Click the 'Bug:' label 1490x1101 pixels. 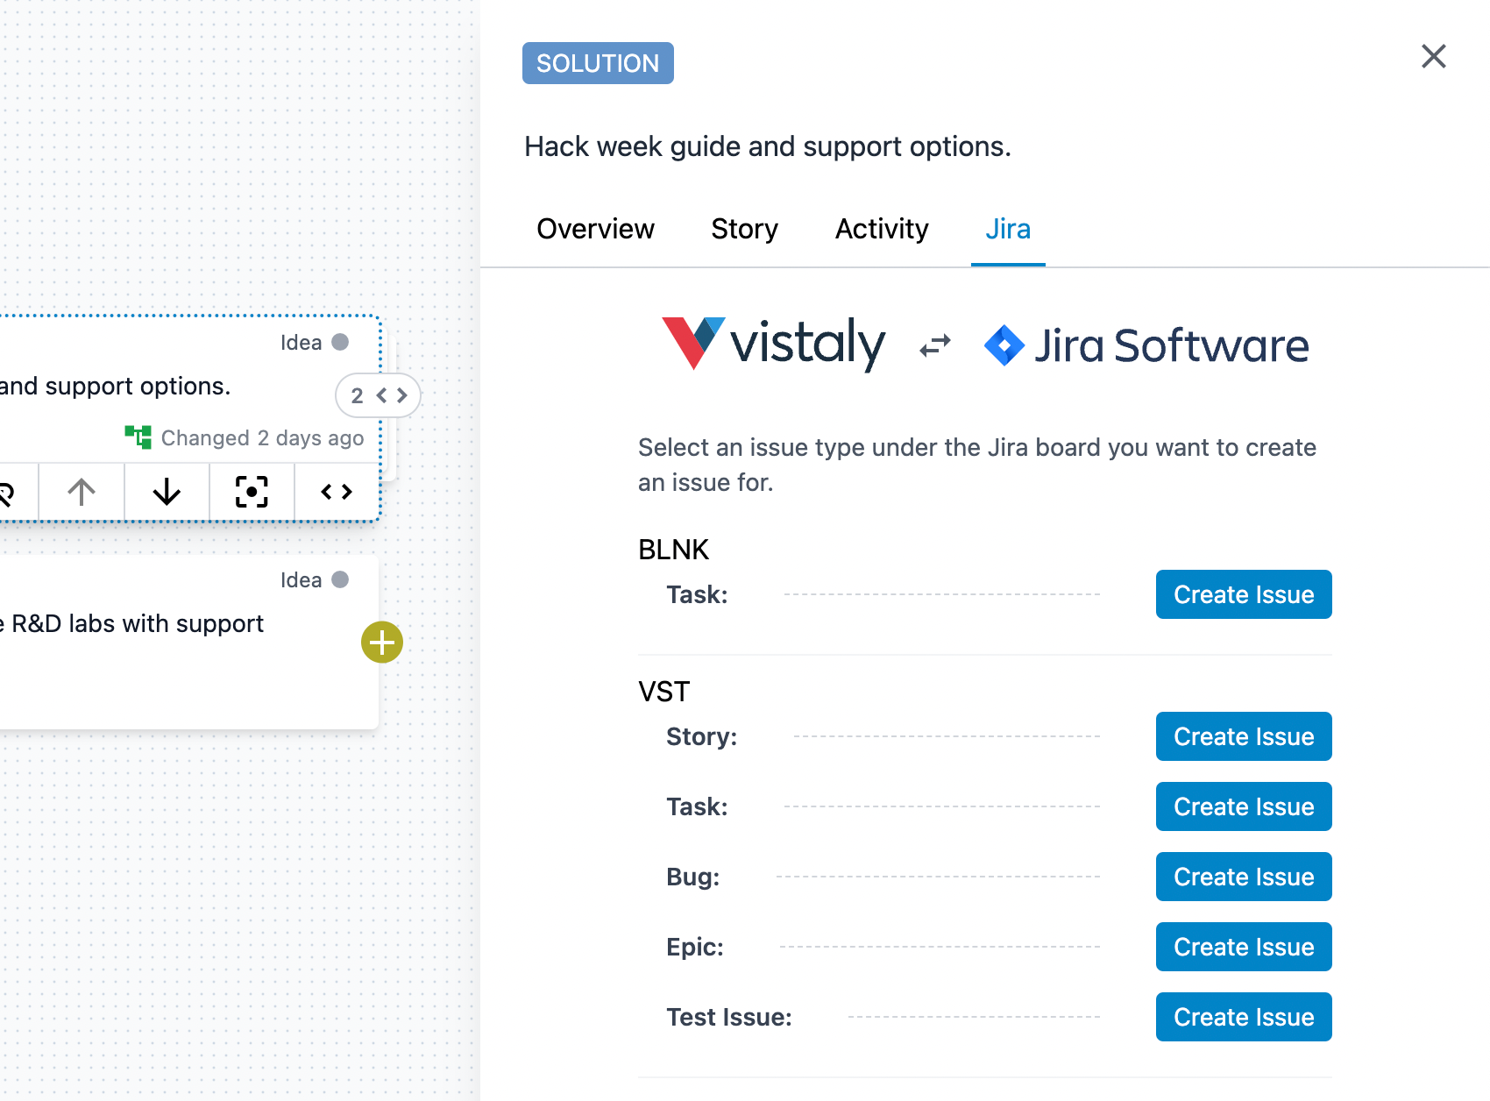pos(692,877)
